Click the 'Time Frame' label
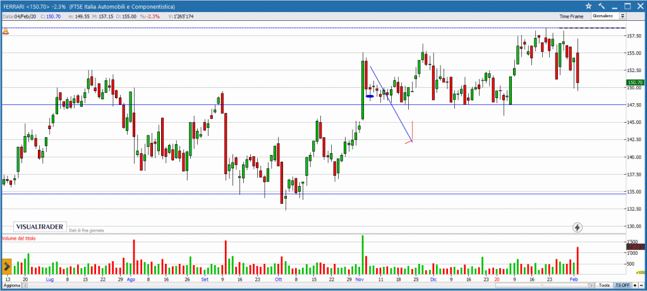Screen dimensions: 647x291 [x=571, y=16]
